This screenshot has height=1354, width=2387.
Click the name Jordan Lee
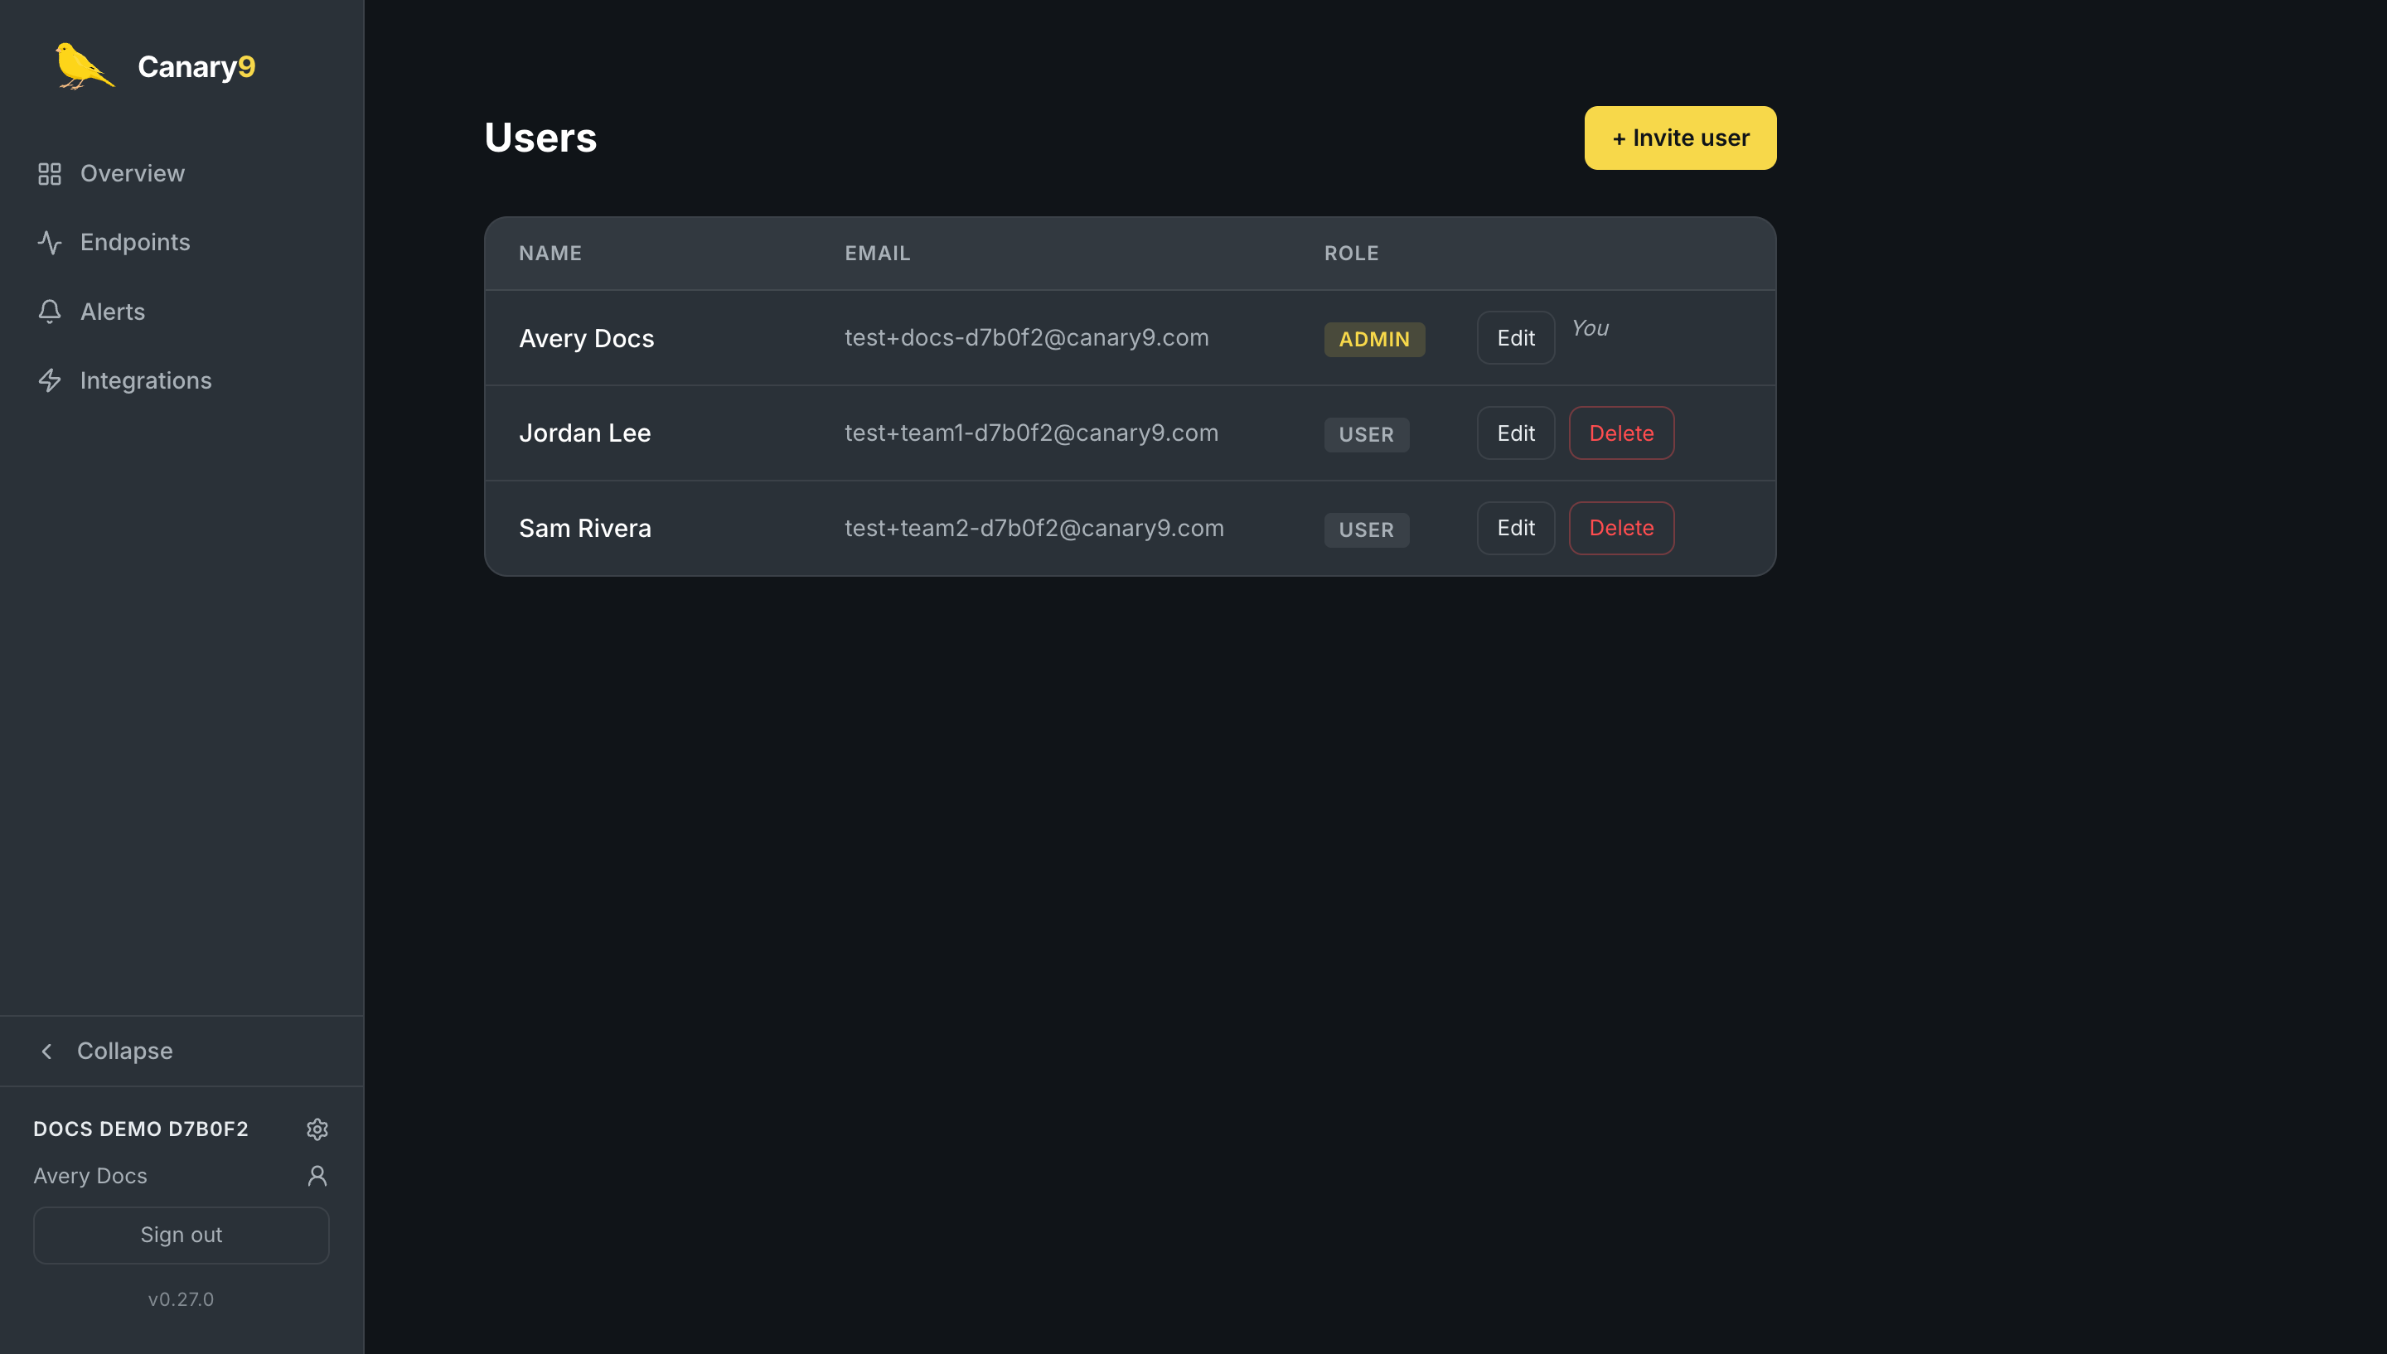584,433
